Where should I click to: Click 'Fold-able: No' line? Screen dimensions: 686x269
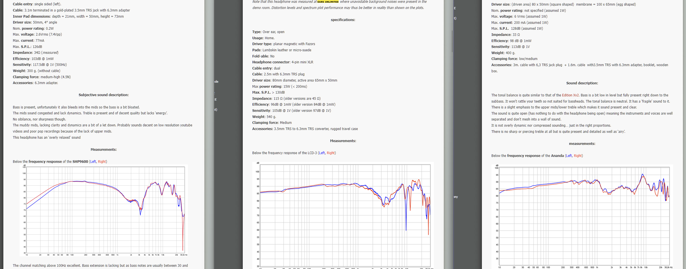[263, 56]
